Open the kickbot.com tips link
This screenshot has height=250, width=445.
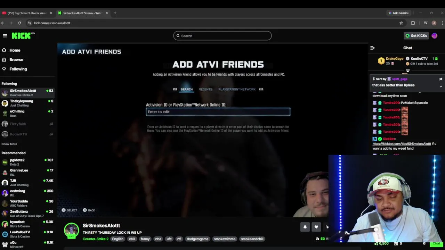pyautogui.click(x=402, y=144)
